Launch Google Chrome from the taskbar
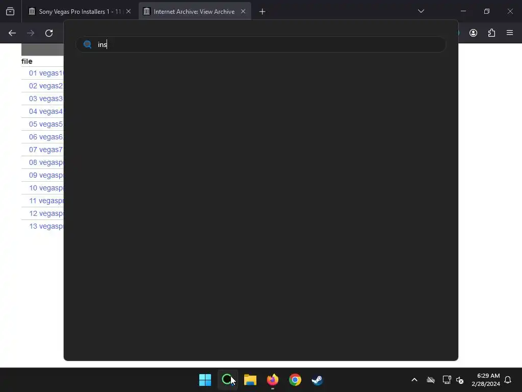 [x=295, y=380]
